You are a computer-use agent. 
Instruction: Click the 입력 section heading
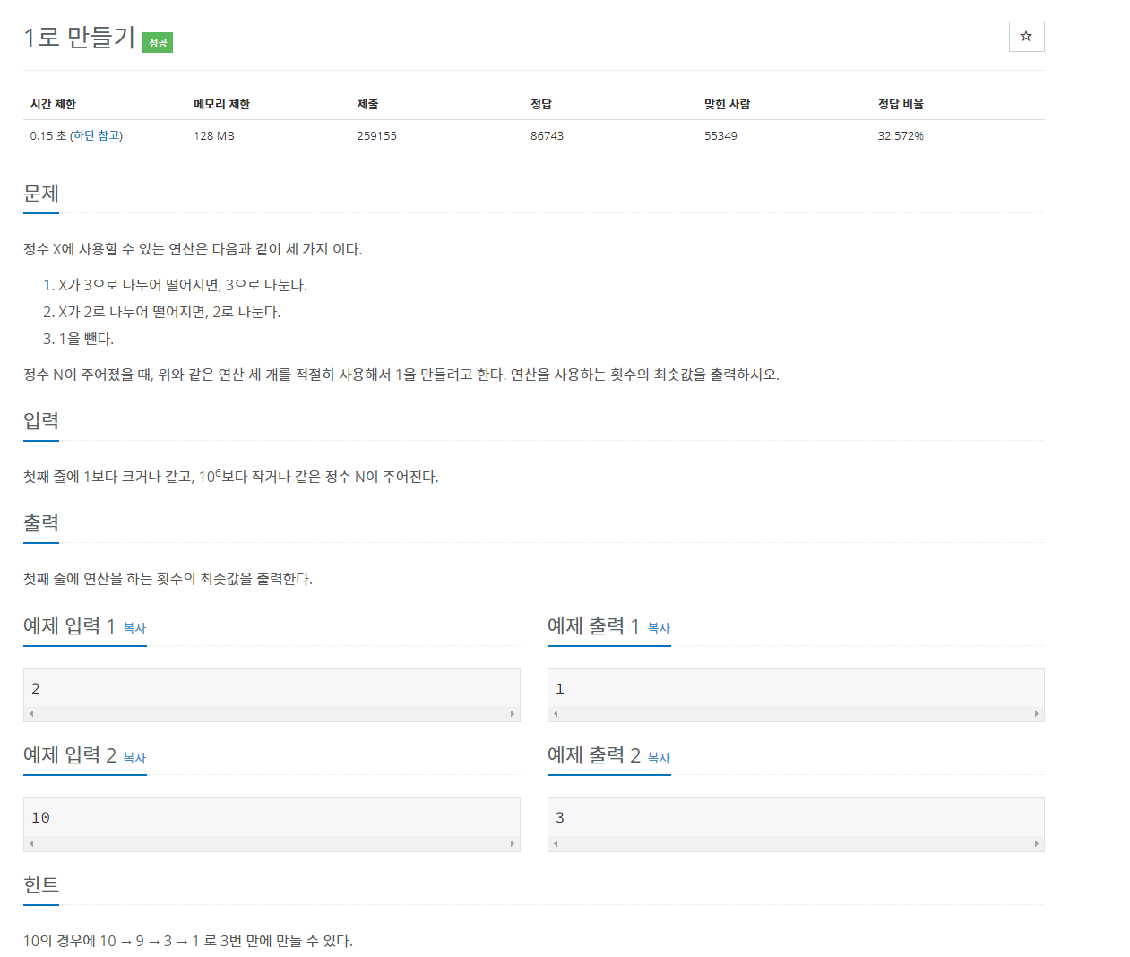(41, 421)
